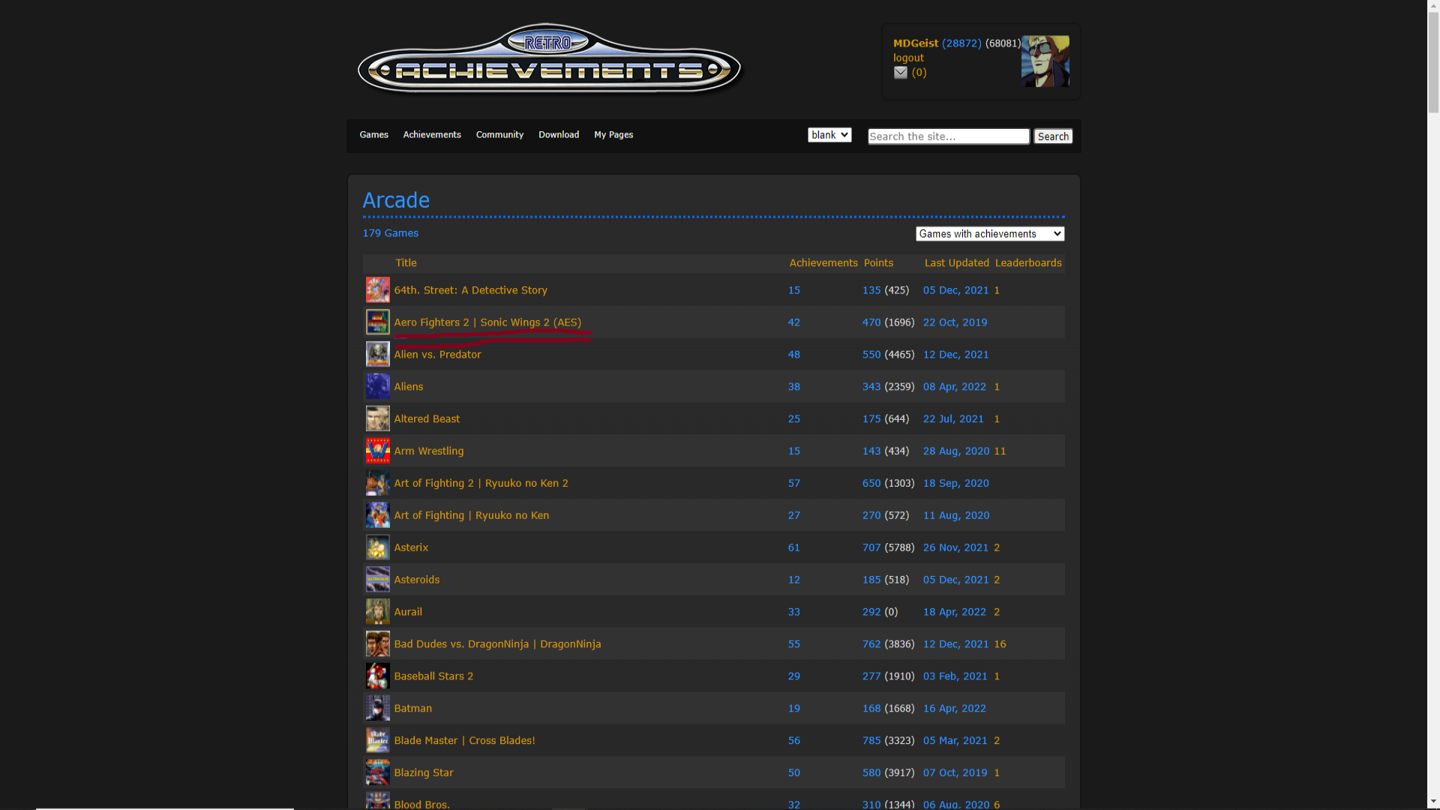Click Arm Wrestling leaderboards count 11
The width and height of the screenshot is (1440, 810).
click(x=1000, y=451)
